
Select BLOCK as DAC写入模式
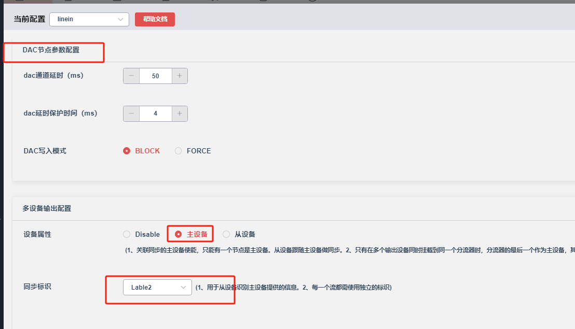point(142,151)
